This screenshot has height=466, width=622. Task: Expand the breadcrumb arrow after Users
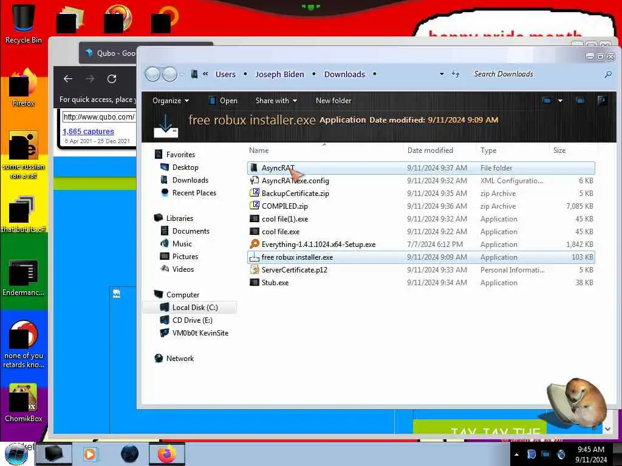245,74
